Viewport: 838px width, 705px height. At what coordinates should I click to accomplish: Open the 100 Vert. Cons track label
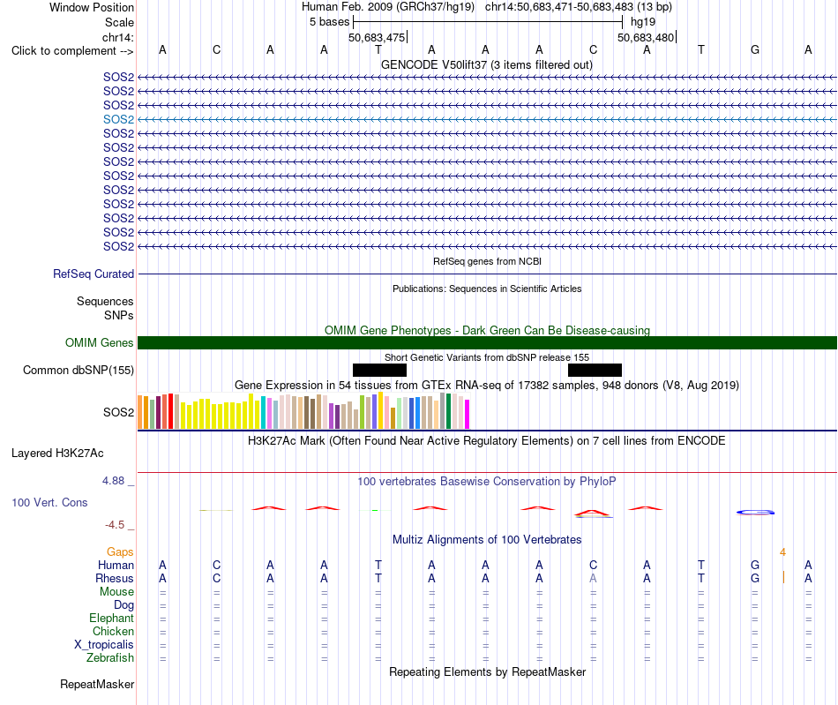click(x=49, y=502)
